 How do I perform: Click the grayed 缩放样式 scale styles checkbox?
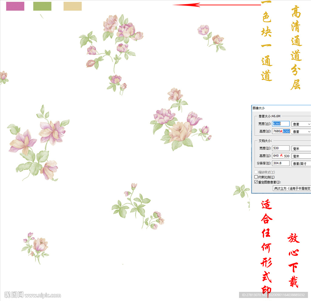point(256,171)
